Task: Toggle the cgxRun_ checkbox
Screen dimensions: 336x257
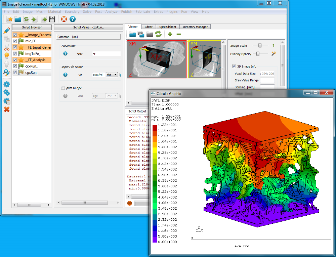Action: [15, 72]
